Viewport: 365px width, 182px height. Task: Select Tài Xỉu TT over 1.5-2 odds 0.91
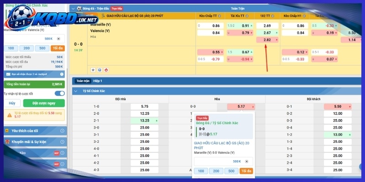pyautogui.click(x=240, y=26)
